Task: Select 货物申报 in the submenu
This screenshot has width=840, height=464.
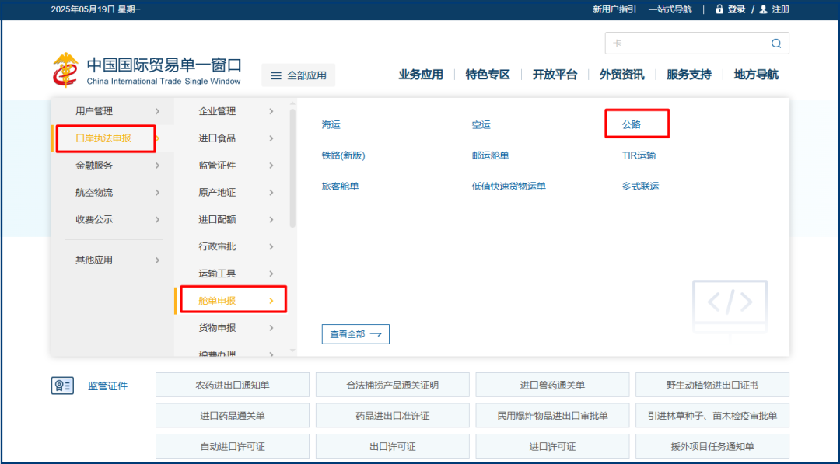Action: [217, 327]
